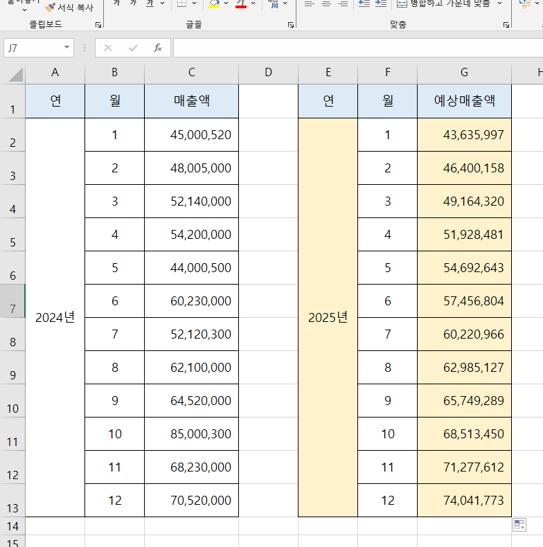Expand the fill color dropdown arrow

coord(226,3)
